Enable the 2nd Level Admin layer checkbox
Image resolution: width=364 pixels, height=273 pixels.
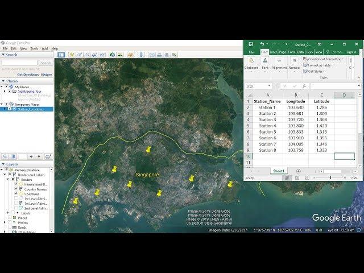(x=16, y=208)
